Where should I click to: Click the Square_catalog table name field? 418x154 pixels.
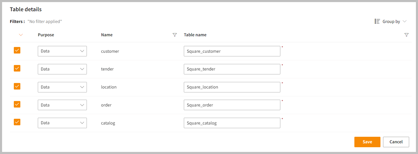[x=232, y=123]
